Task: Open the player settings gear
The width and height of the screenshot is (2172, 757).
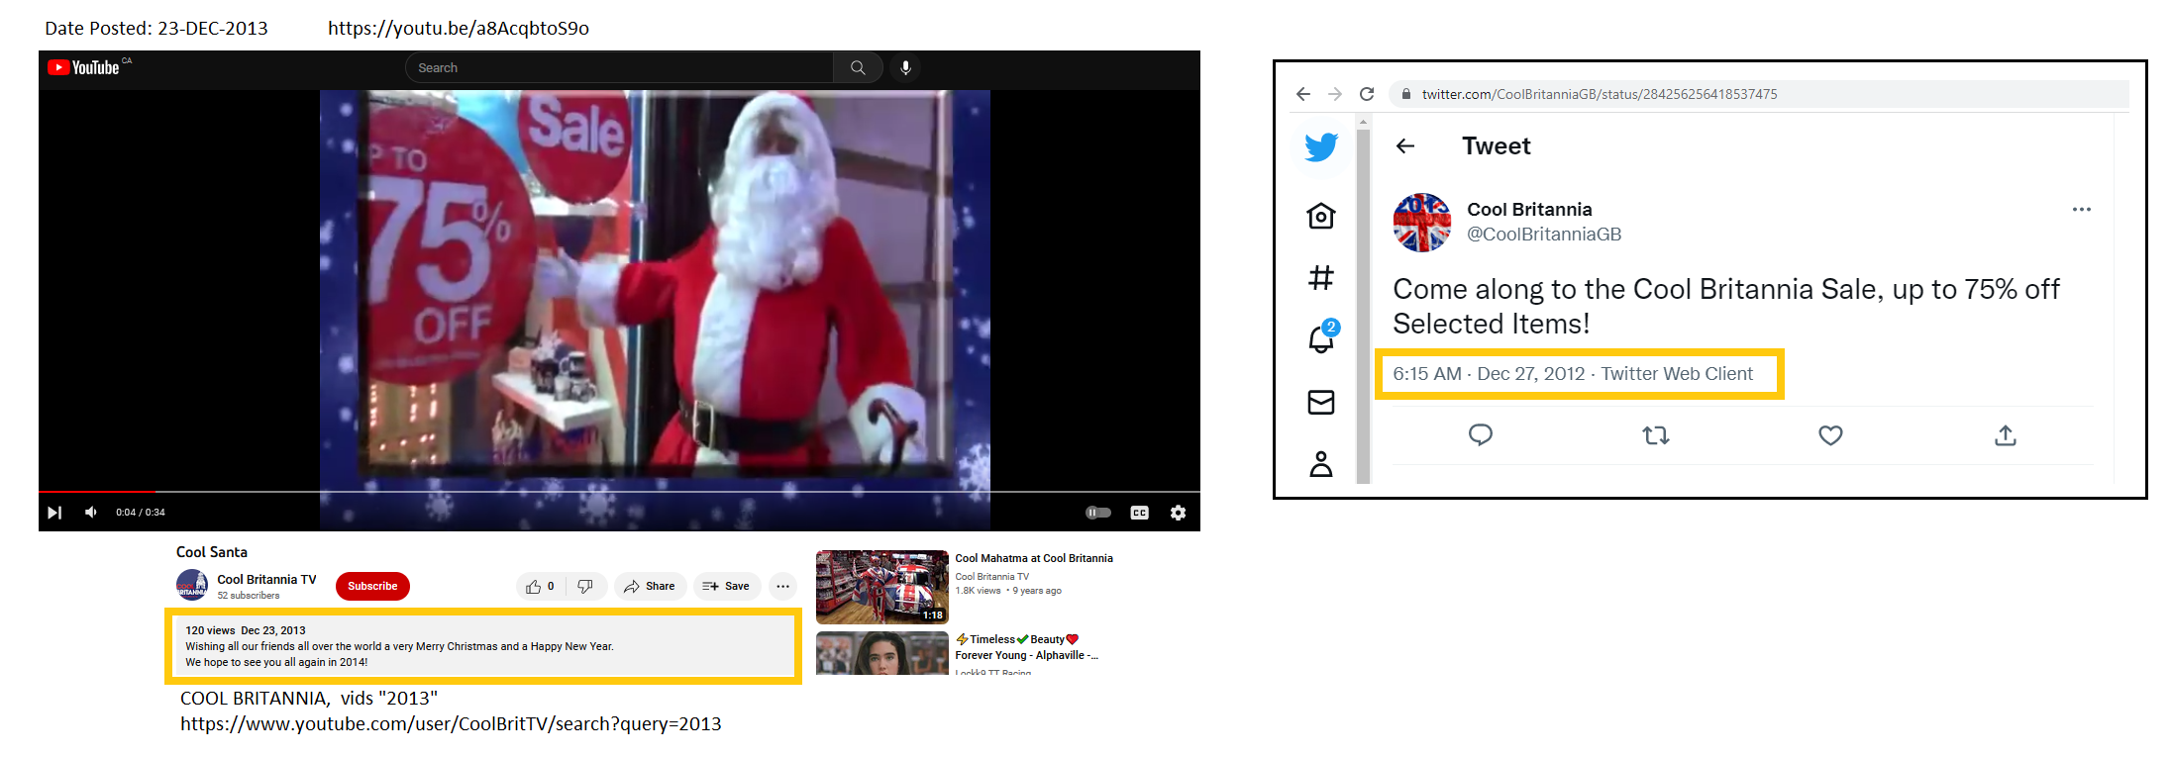Action: (1178, 513)
